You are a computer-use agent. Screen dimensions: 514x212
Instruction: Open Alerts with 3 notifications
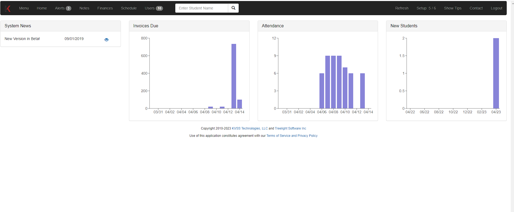click(x=63, y=8)
